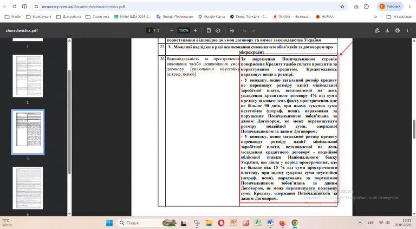Open the Усі закладки folder

[x=399, y=16]
